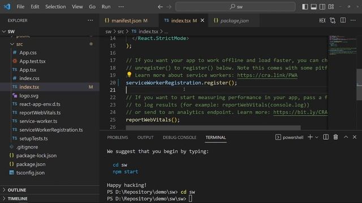Close the terminal panel
The height and width of the screenshot is (203, 362).
pos(355,137)
